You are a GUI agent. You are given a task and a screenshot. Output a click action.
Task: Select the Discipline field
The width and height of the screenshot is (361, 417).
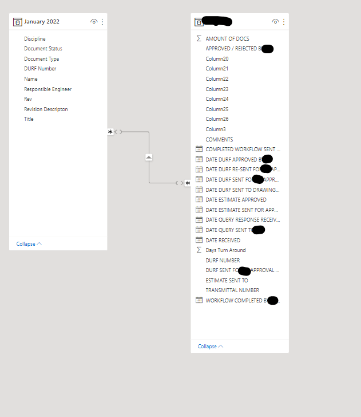(x=35, y=39)
